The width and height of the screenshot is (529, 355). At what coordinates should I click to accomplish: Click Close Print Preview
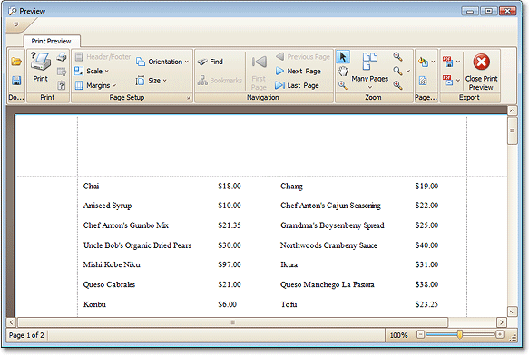(x=481, y=72)
